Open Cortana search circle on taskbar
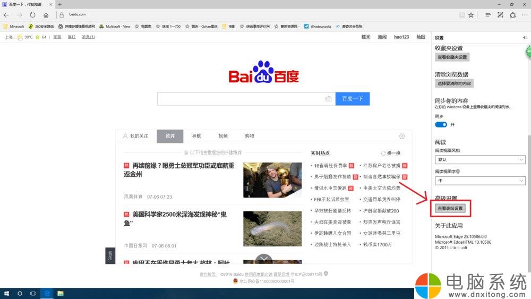This screenshot has height=299, width=531. (20, 294)
